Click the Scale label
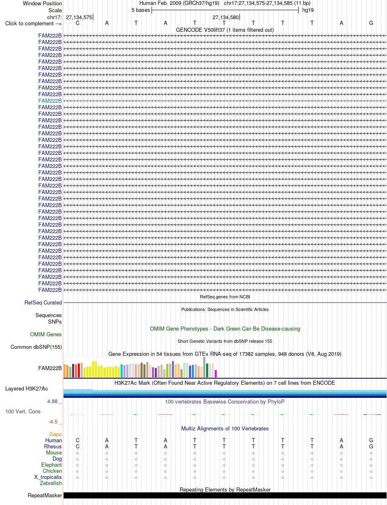This screenshot has height=505, width=387. coord(55,10)
